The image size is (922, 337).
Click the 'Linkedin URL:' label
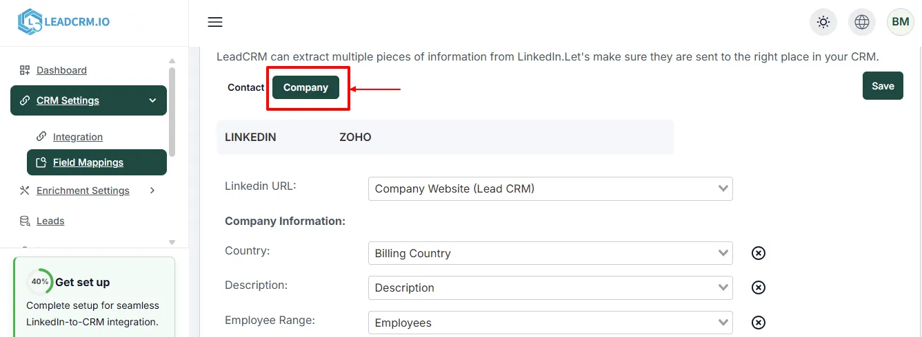(x=261, y=186)
